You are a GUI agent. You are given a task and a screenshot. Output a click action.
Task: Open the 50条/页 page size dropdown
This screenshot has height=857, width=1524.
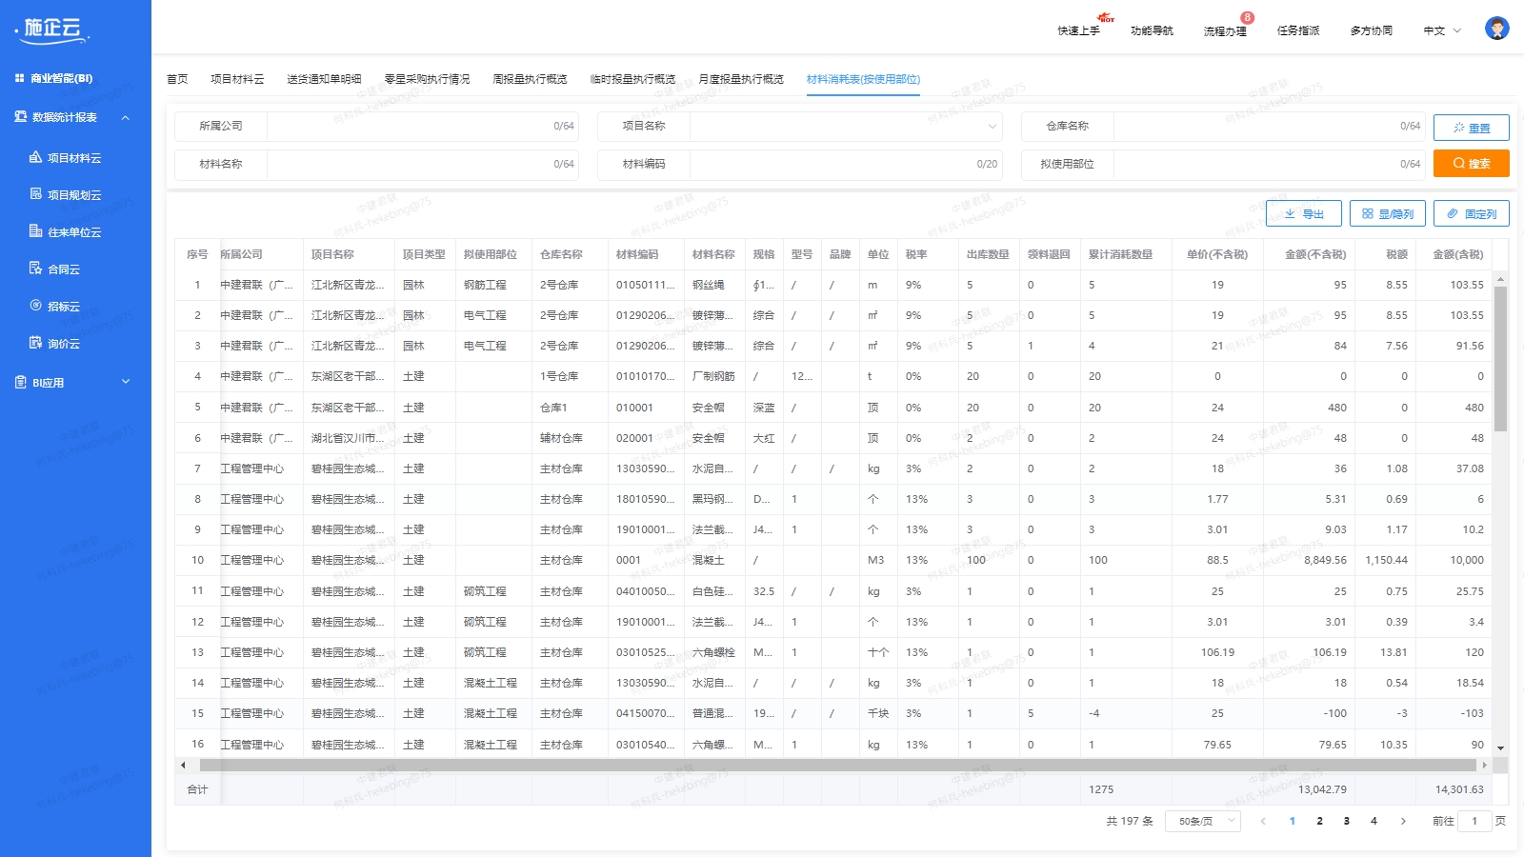click(x=1203, y=821)
